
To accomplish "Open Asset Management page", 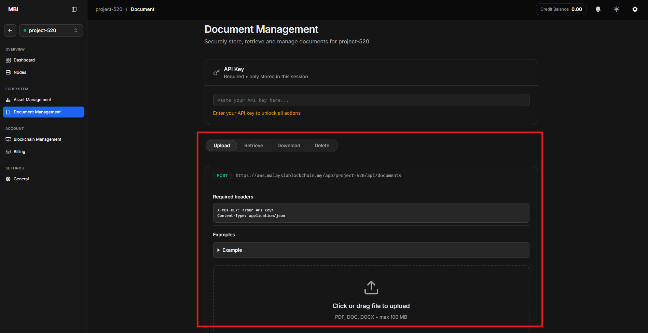I will [x=32, y=100].
